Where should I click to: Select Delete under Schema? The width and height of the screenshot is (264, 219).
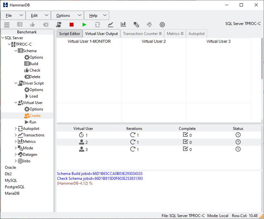(32, 77)
